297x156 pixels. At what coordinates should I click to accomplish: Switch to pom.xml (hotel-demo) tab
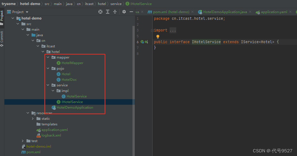[168, 12]
